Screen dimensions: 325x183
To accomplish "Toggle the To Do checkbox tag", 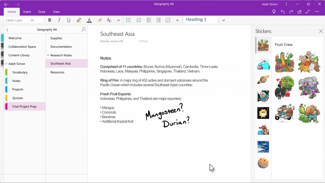I will tap(168, 20).
